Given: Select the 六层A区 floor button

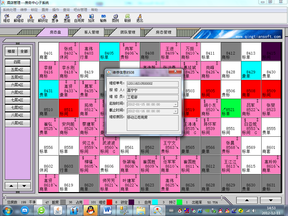Looking at the screenshot, I should (17, 85).
